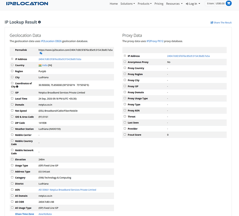Tick the Region checkbox
239x216 pixels.
[12, 71]
